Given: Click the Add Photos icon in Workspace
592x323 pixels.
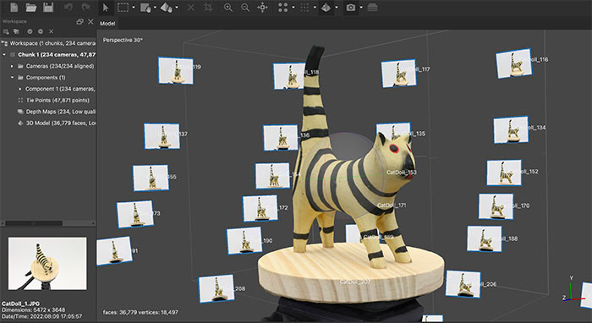Looking at the screenshot, I should pyautogui.click(x=16, y=31).
